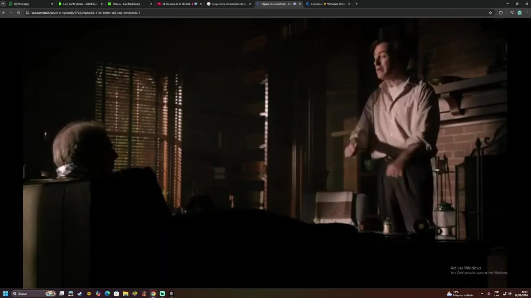Launch Steam from the taskbar
Viewport: 531px width, 298px height.
tap(80, 293)
